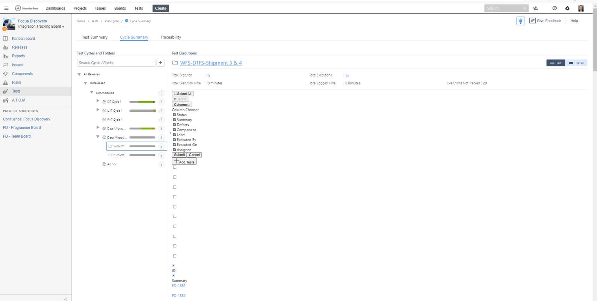Switch to the Traceability tab
This screenshot has height=301, width=597.
[171, 37]
